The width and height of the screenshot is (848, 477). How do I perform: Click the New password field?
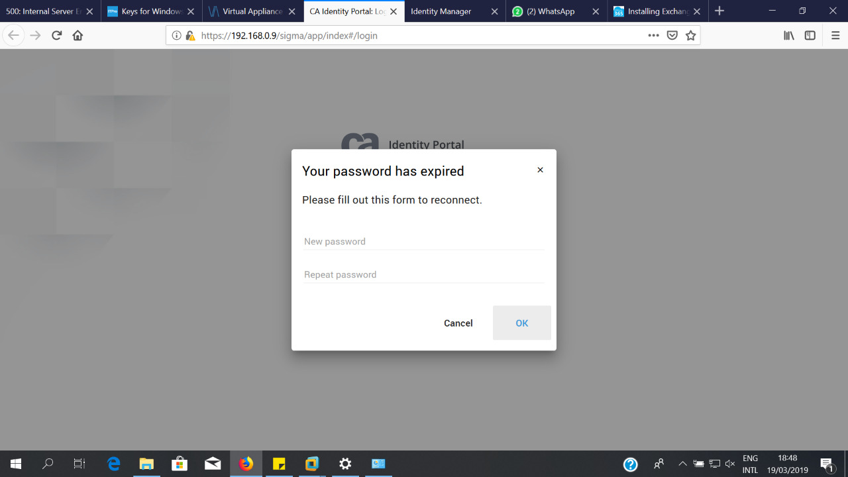pos(424,242)
